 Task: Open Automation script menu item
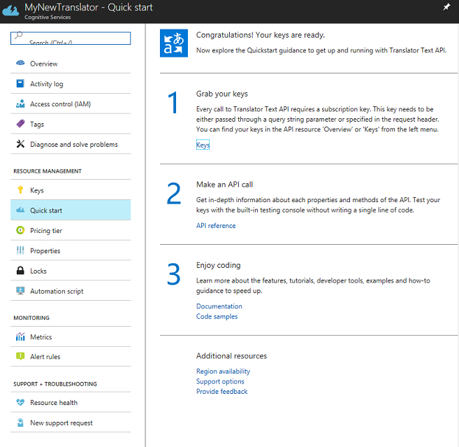(57, 291)
